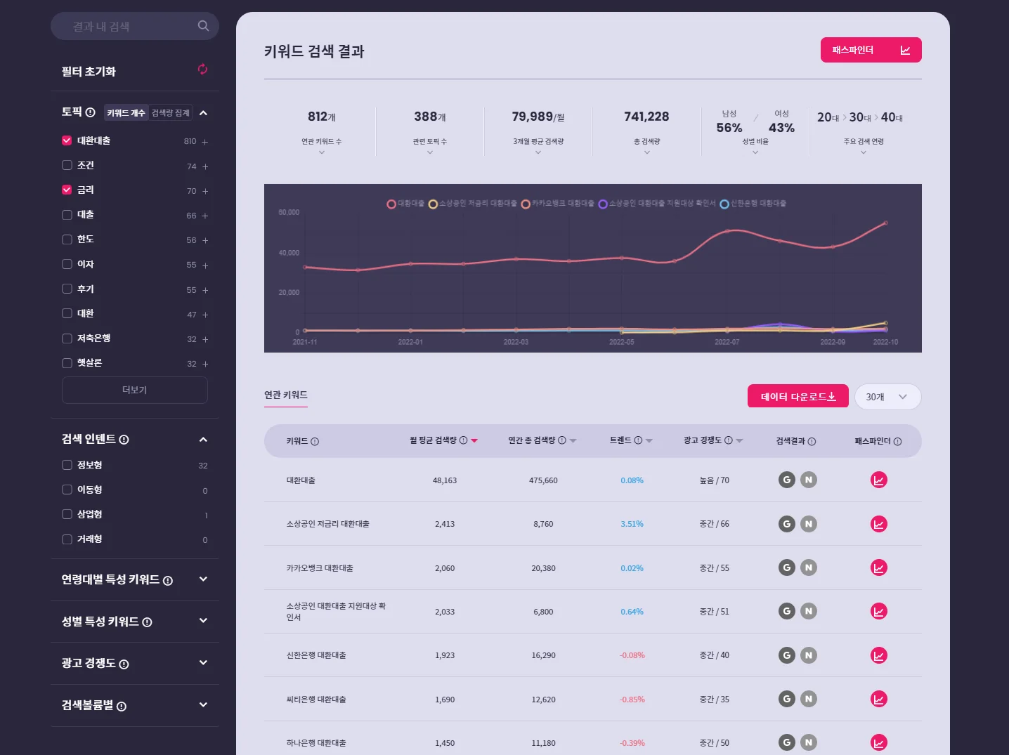Open Google results for 대환대출 row
Screen dimensions: 1009x755
point(786,480)
